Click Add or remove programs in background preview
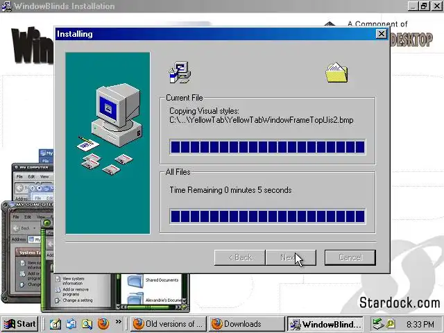This screenshot has height=333, width=444. [72, 291]
